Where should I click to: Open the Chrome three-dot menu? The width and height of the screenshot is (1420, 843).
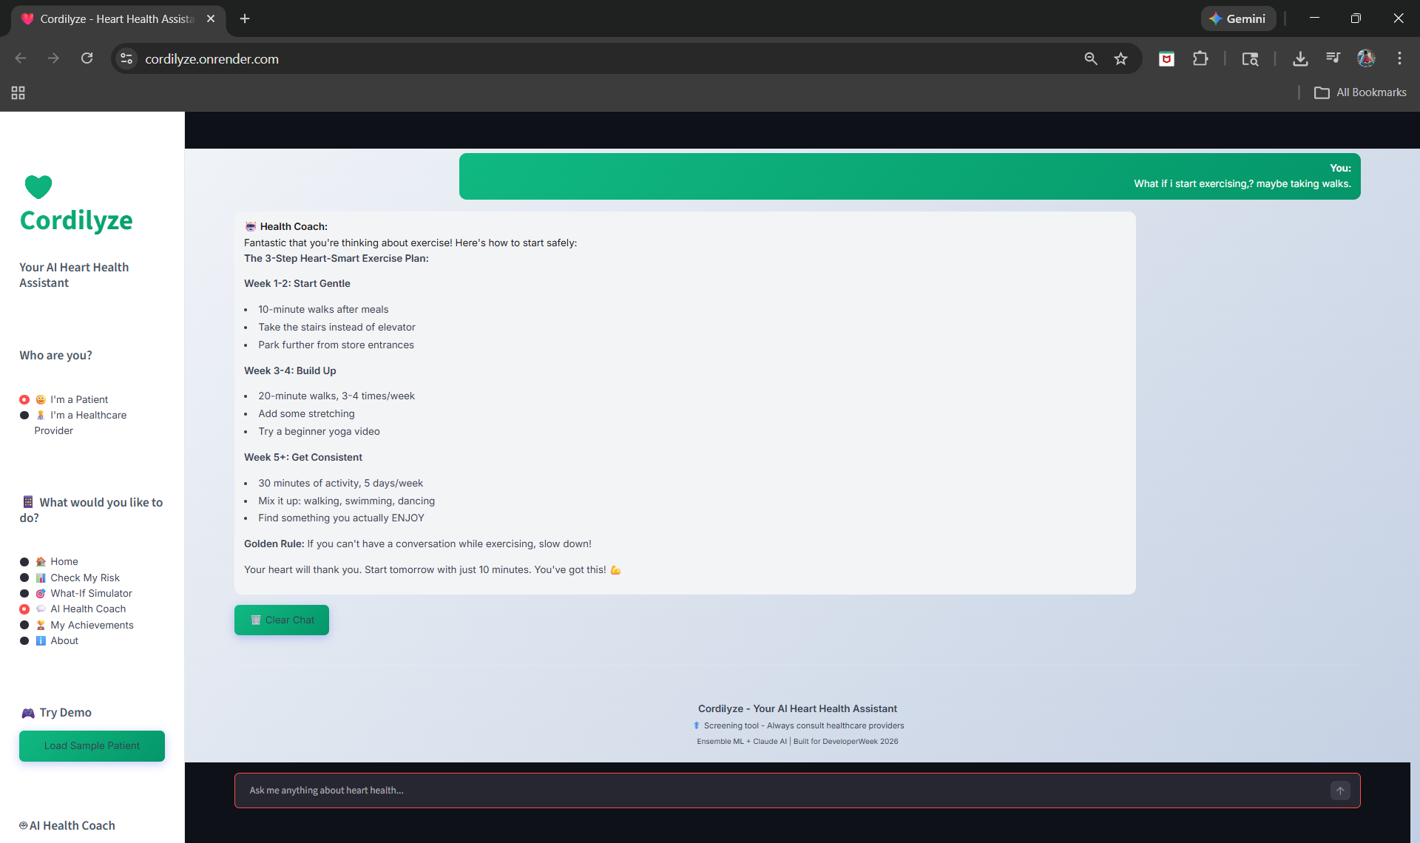[x=1399, y=59]
